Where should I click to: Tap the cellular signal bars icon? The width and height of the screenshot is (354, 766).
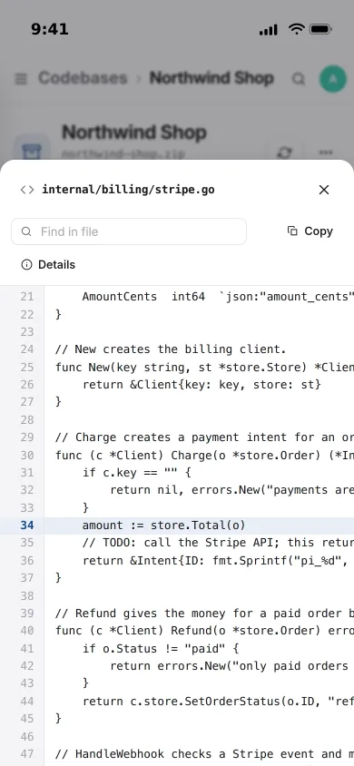tap(269, 30)
